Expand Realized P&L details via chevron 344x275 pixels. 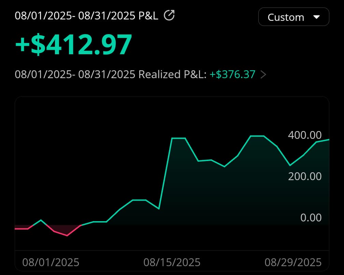[263, 74]
